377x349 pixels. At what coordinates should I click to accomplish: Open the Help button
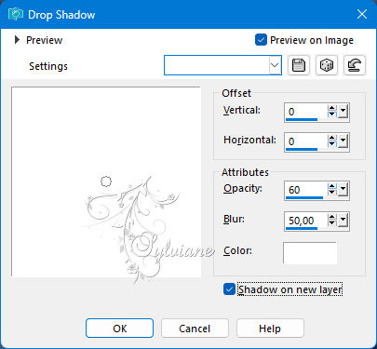(270, 329)
